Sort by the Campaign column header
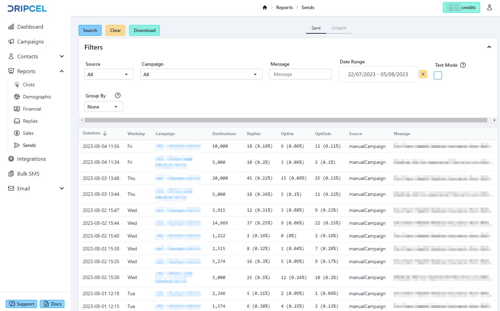Screen dimensions: 500x311 click(165, 134)
